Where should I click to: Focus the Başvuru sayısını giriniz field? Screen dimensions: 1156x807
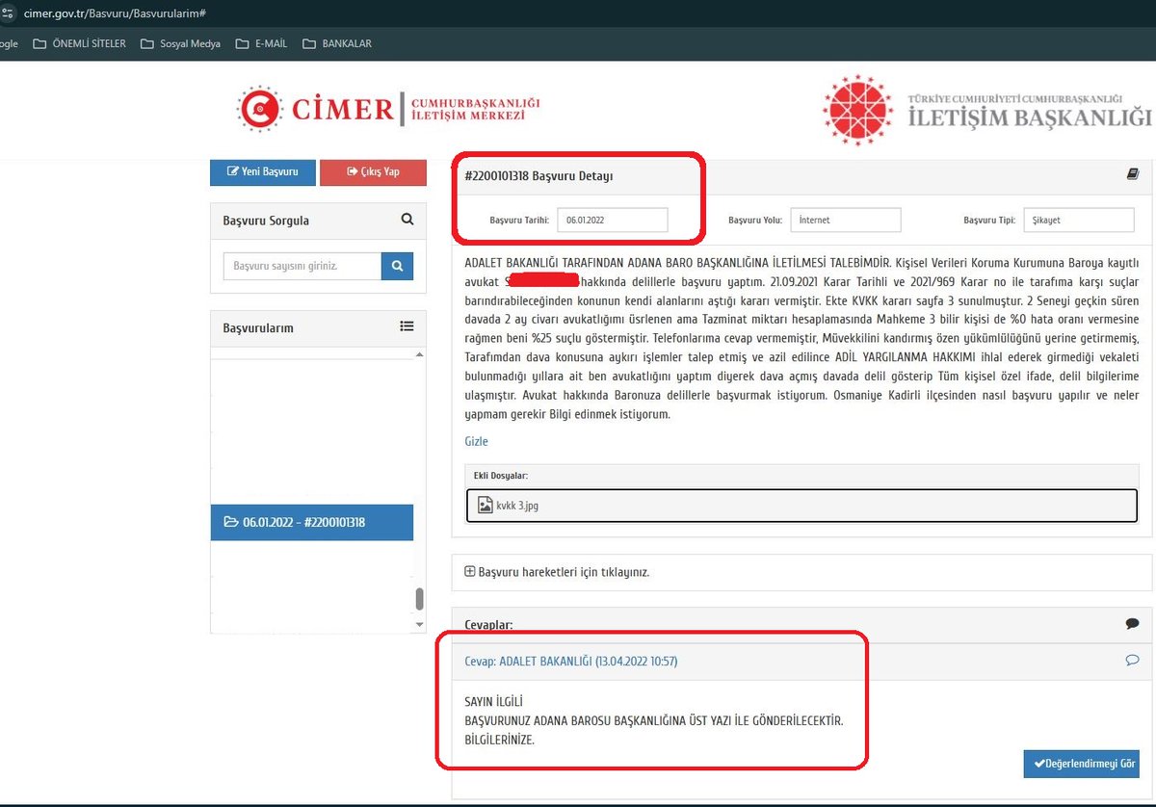(302, 266)
